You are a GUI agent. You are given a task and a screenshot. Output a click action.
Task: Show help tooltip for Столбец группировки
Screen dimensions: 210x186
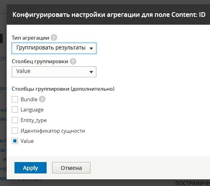point(73,62)
